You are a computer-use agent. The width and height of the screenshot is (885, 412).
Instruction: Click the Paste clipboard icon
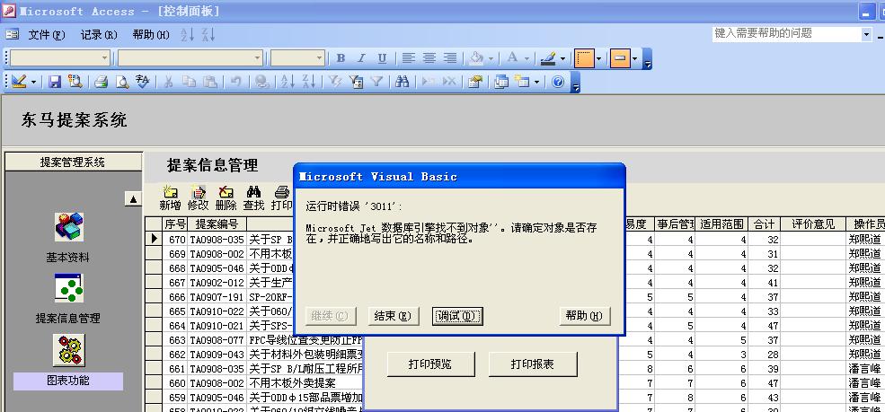210,83
